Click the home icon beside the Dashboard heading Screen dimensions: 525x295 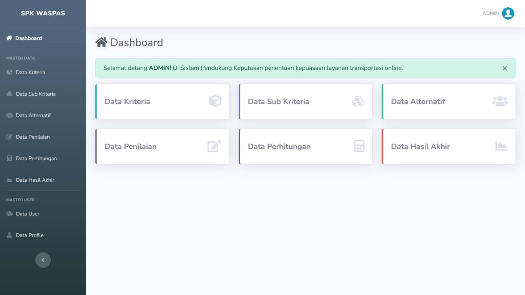(101, 42)
